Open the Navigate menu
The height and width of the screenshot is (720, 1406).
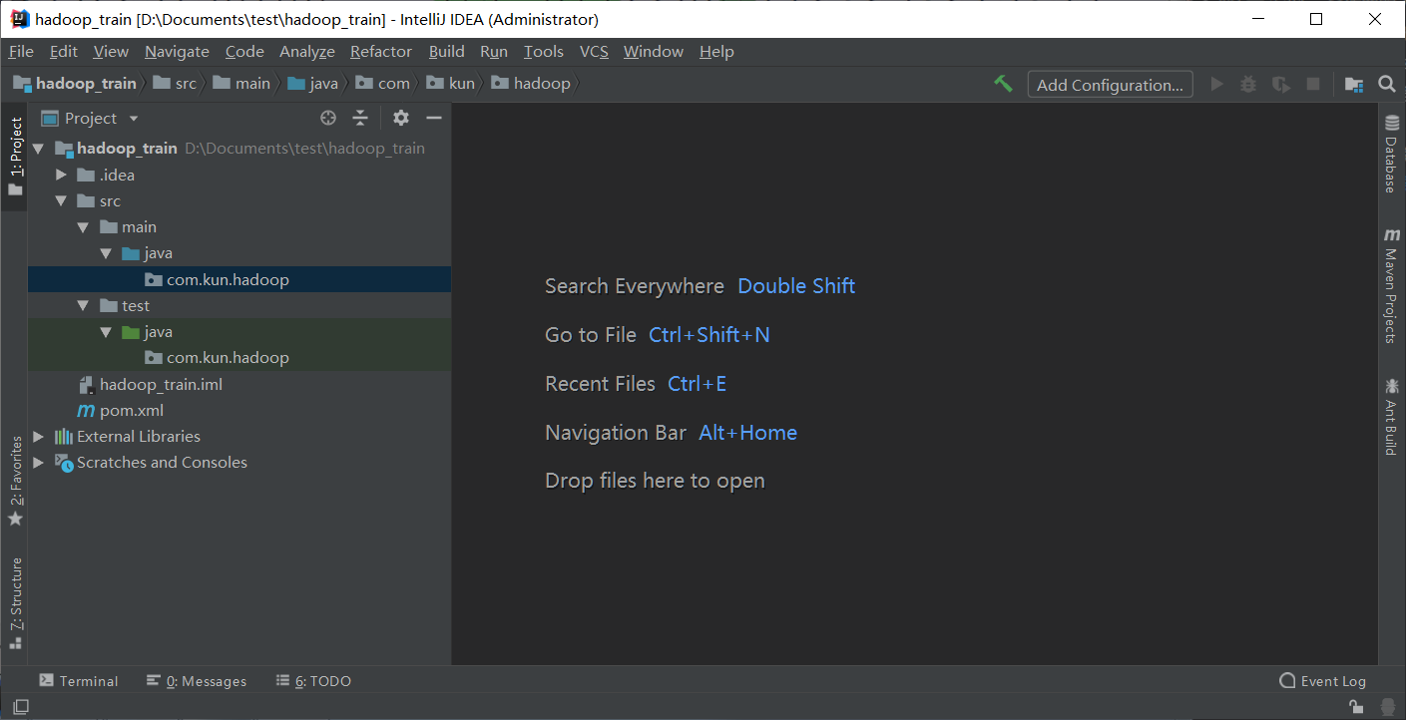pyautogui.click(x=177, y=52)
